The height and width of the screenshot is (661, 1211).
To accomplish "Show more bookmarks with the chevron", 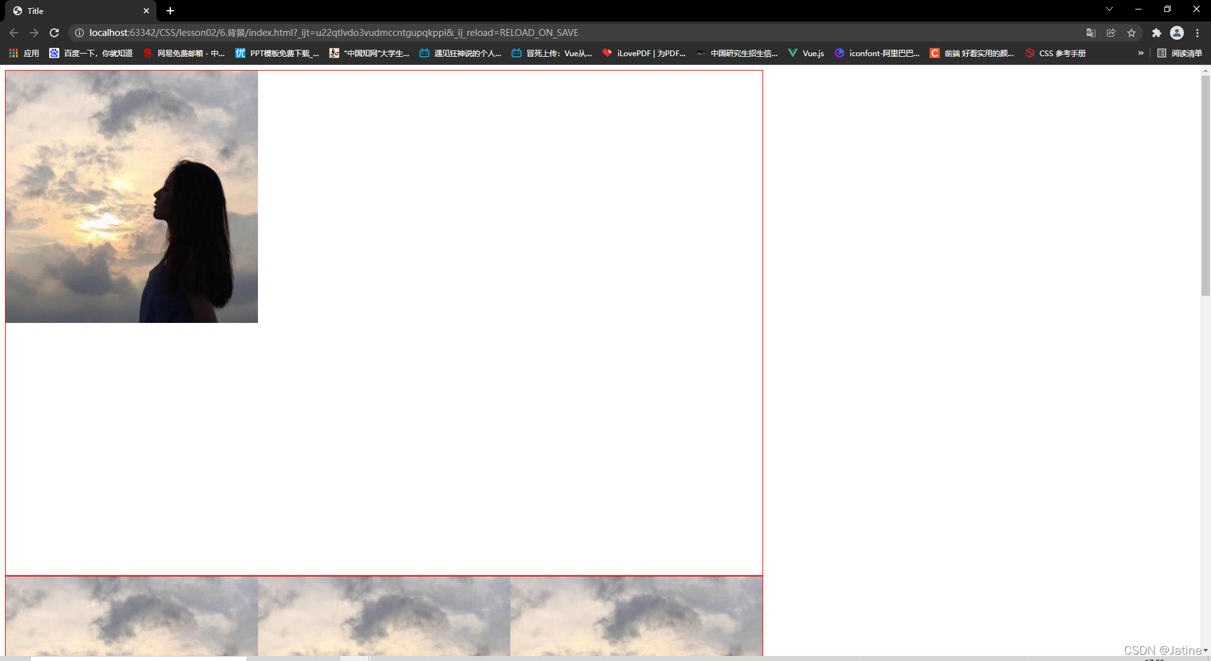I will 1140,53.
